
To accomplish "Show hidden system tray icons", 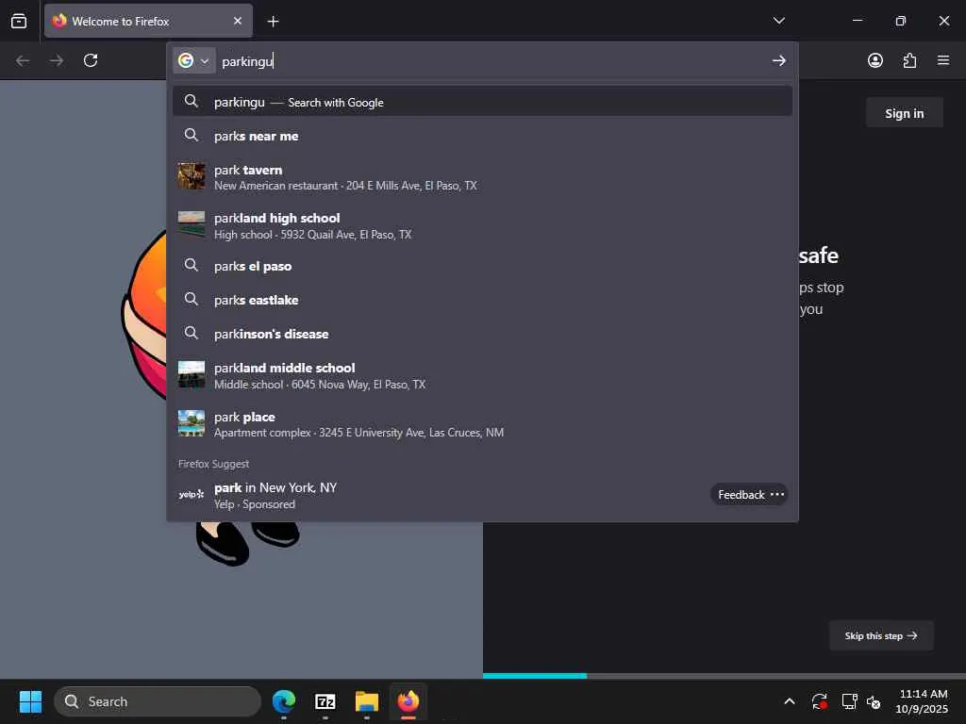I will 790,701.
